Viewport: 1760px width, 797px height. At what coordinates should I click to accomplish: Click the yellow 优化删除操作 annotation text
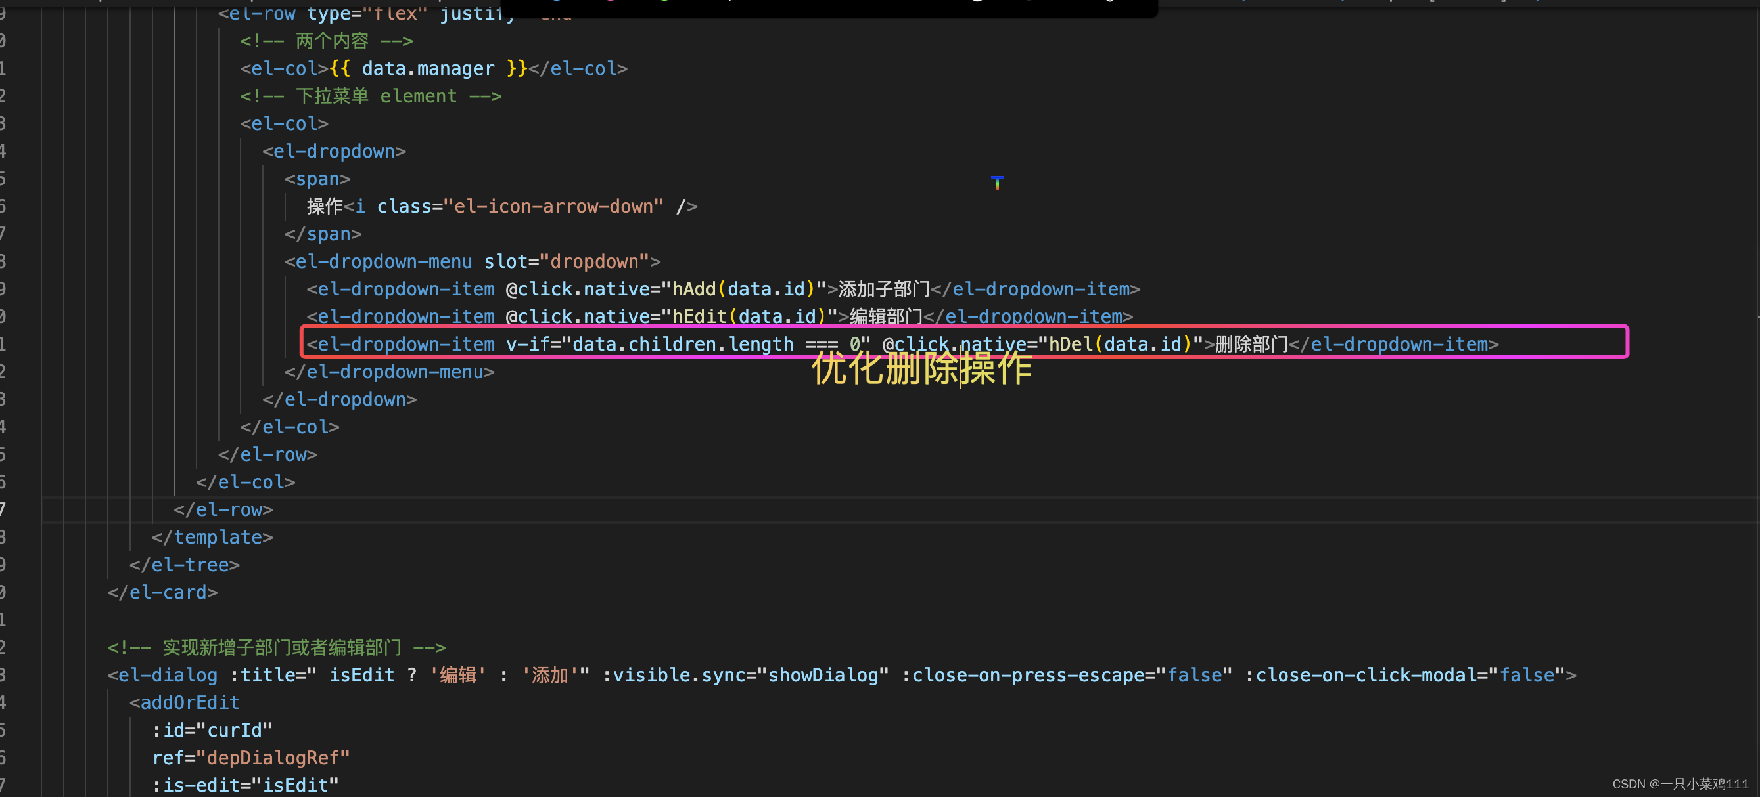coord(921,369)
